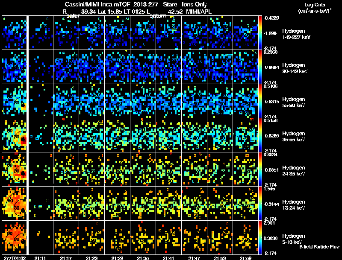Select the 'Hydrogen 24-35 keV' row label
The height and width of the screenshot is (260, 342).
[294, 171]
